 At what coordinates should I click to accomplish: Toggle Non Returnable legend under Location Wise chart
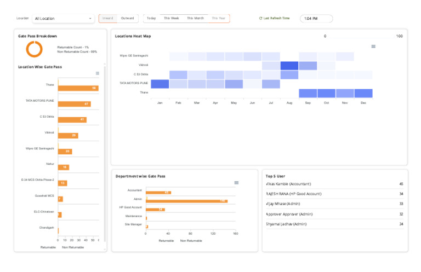pyautogui.click(x=73, y=247)
